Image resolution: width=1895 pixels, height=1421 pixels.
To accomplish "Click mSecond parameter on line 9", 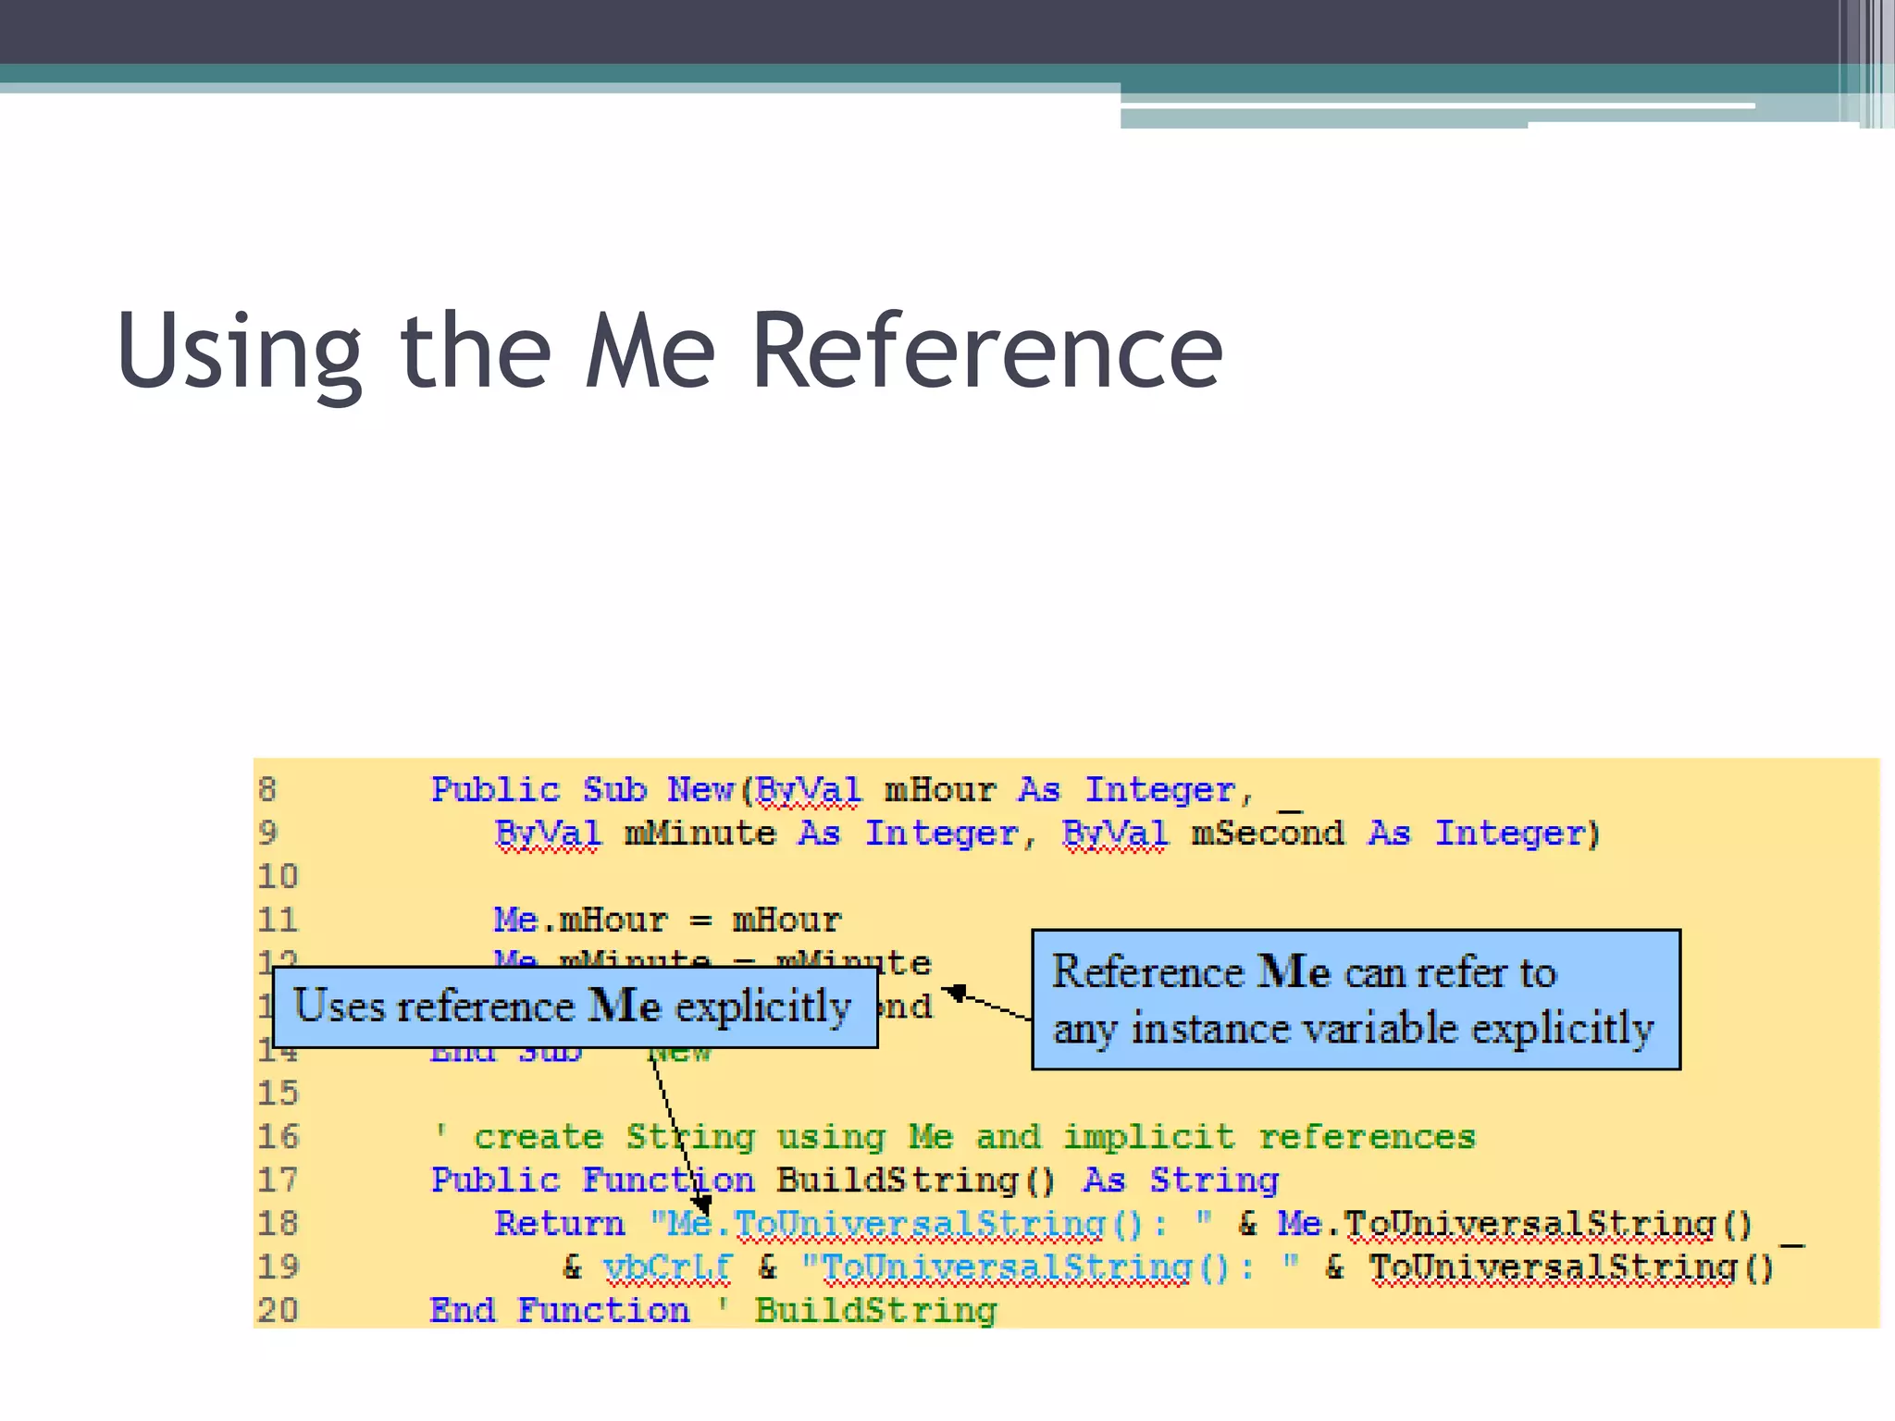I will pos(1266,834).
